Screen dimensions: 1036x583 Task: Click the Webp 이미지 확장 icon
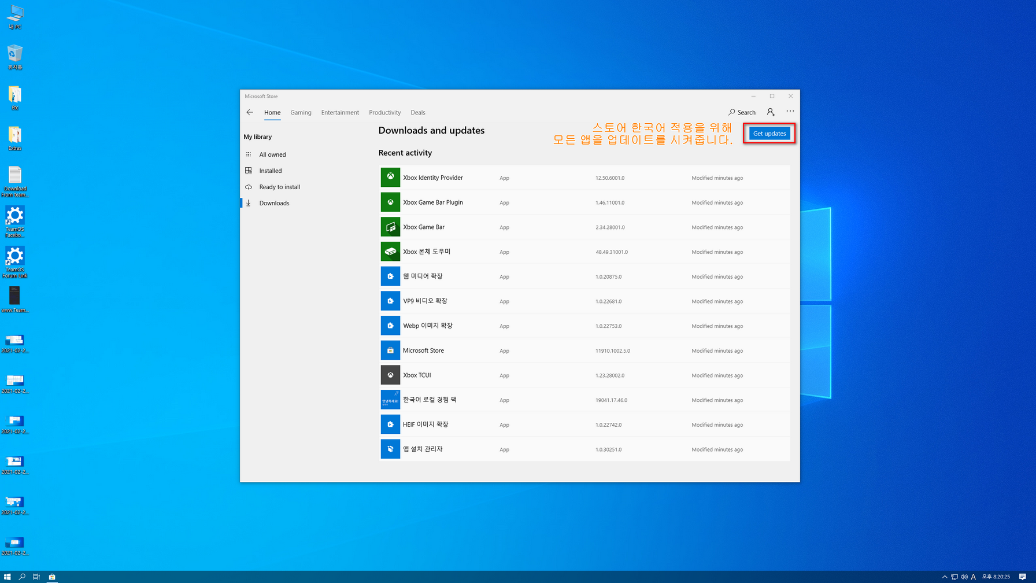tap(390, 325)
